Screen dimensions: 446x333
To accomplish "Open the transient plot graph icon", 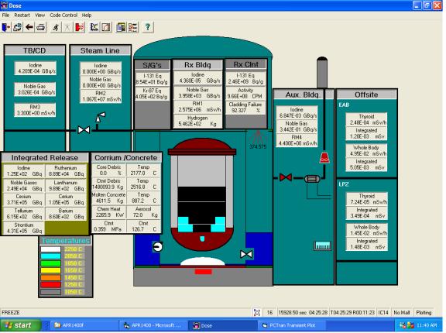I will click(x=94, y=27).
